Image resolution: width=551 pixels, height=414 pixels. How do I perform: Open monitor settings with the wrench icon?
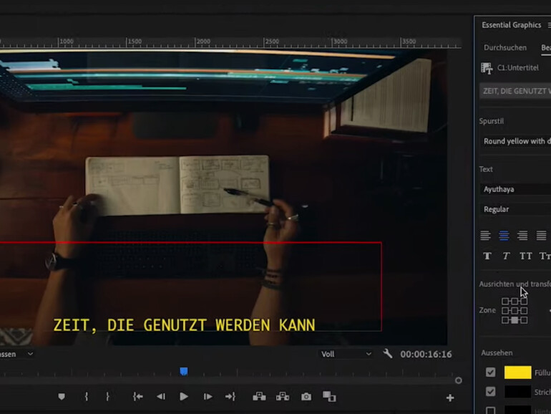388,354
